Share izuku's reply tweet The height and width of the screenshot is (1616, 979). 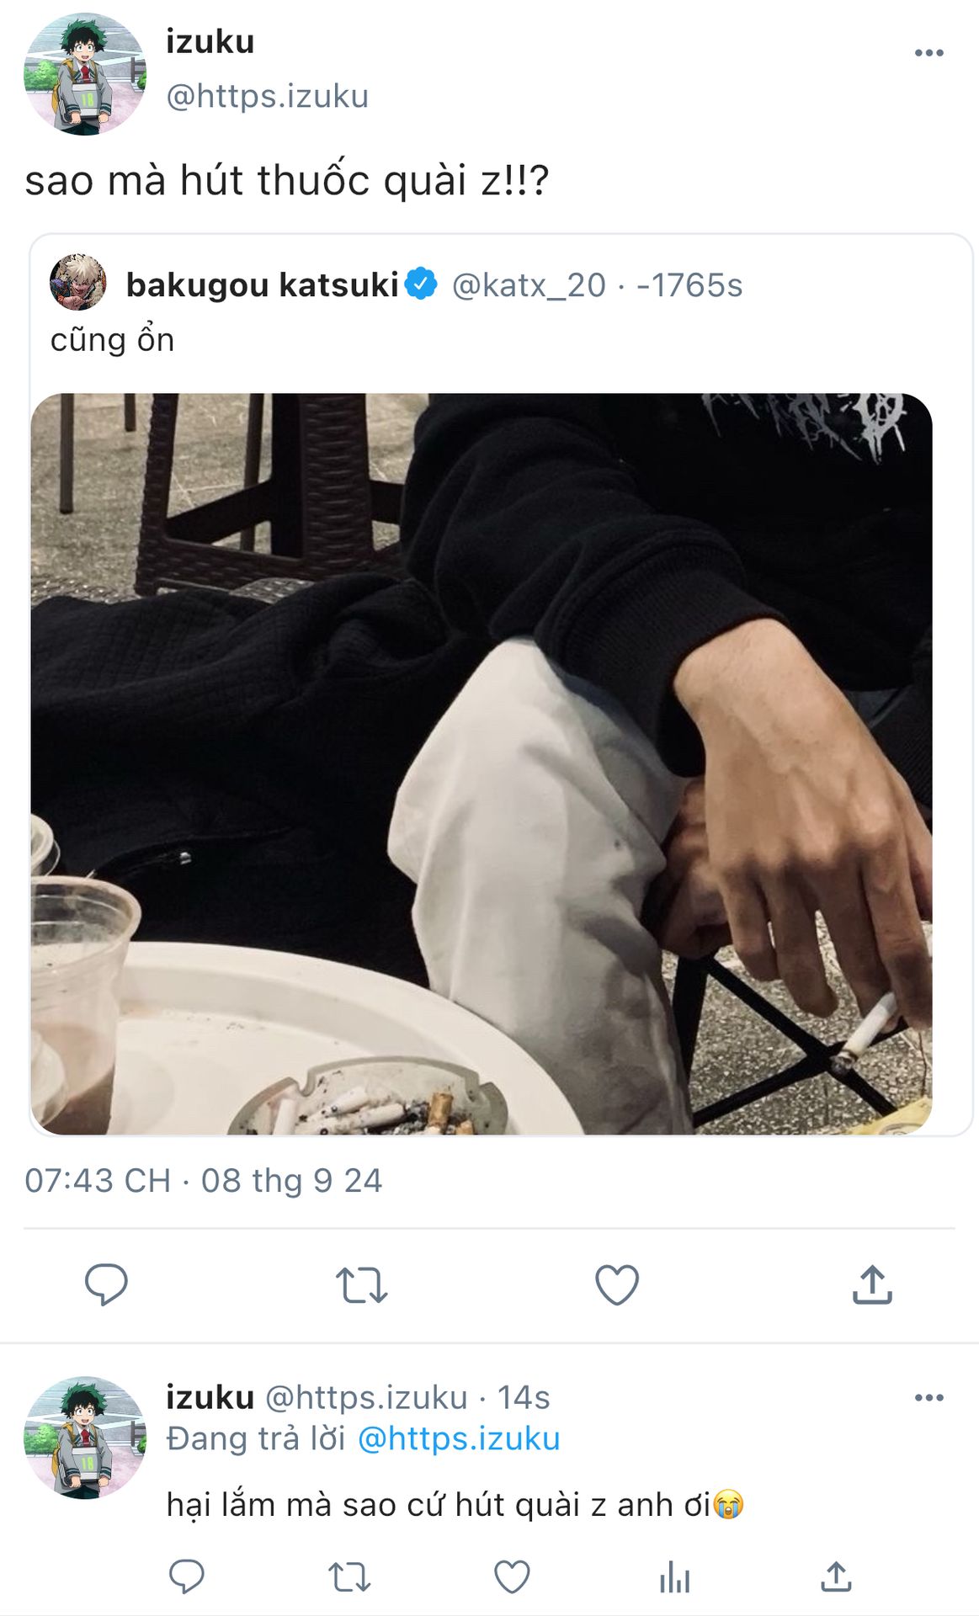(836, 1576)
